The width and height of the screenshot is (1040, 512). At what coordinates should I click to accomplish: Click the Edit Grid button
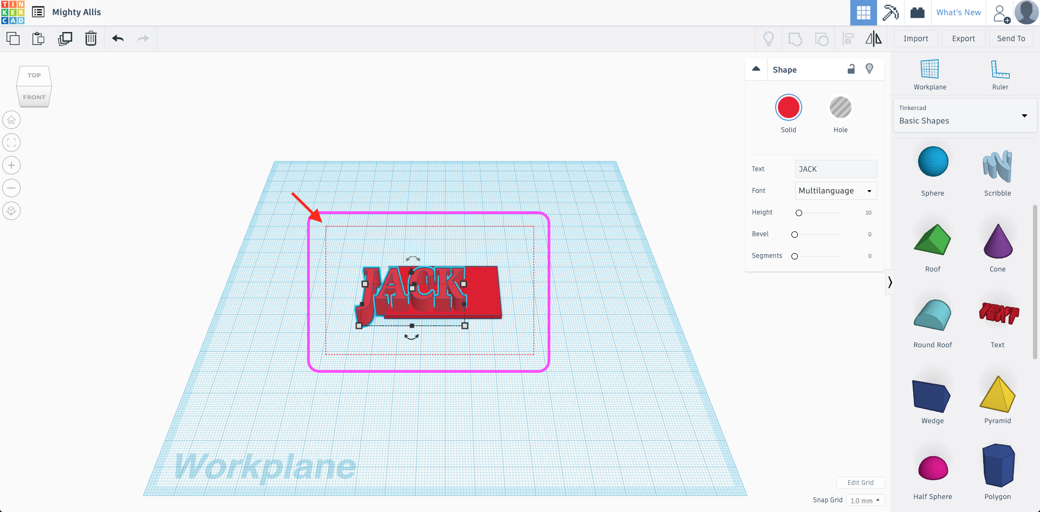[x=860, y=482]
